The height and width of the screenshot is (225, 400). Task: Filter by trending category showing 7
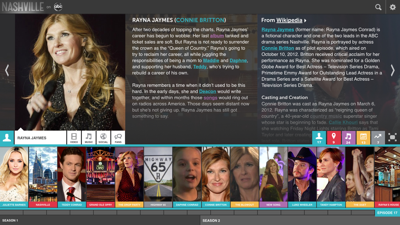pos(378,138)
